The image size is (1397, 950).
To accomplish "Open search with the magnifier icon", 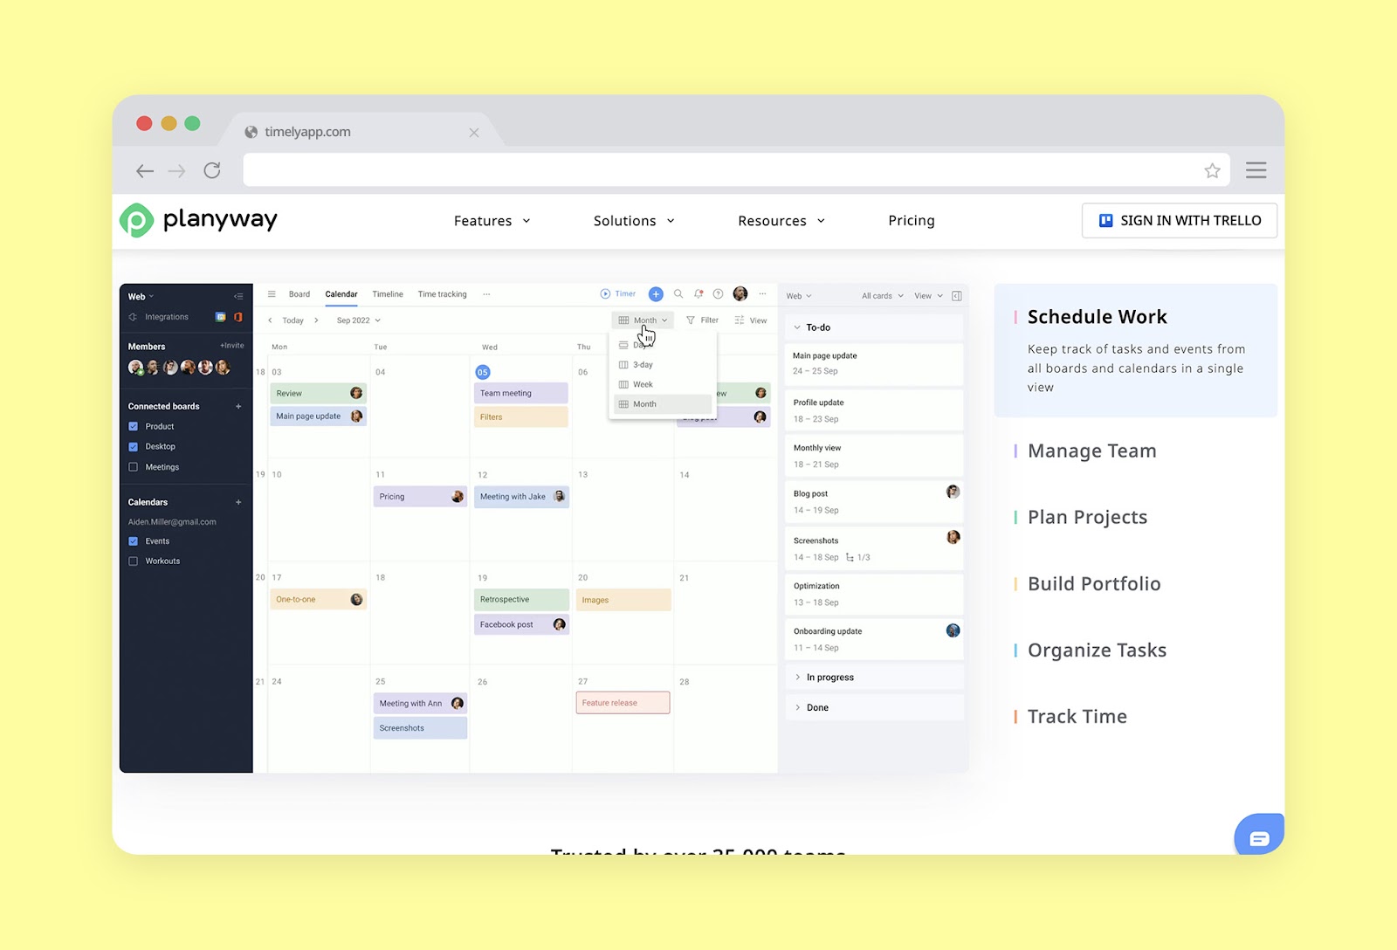I will 678,294.
